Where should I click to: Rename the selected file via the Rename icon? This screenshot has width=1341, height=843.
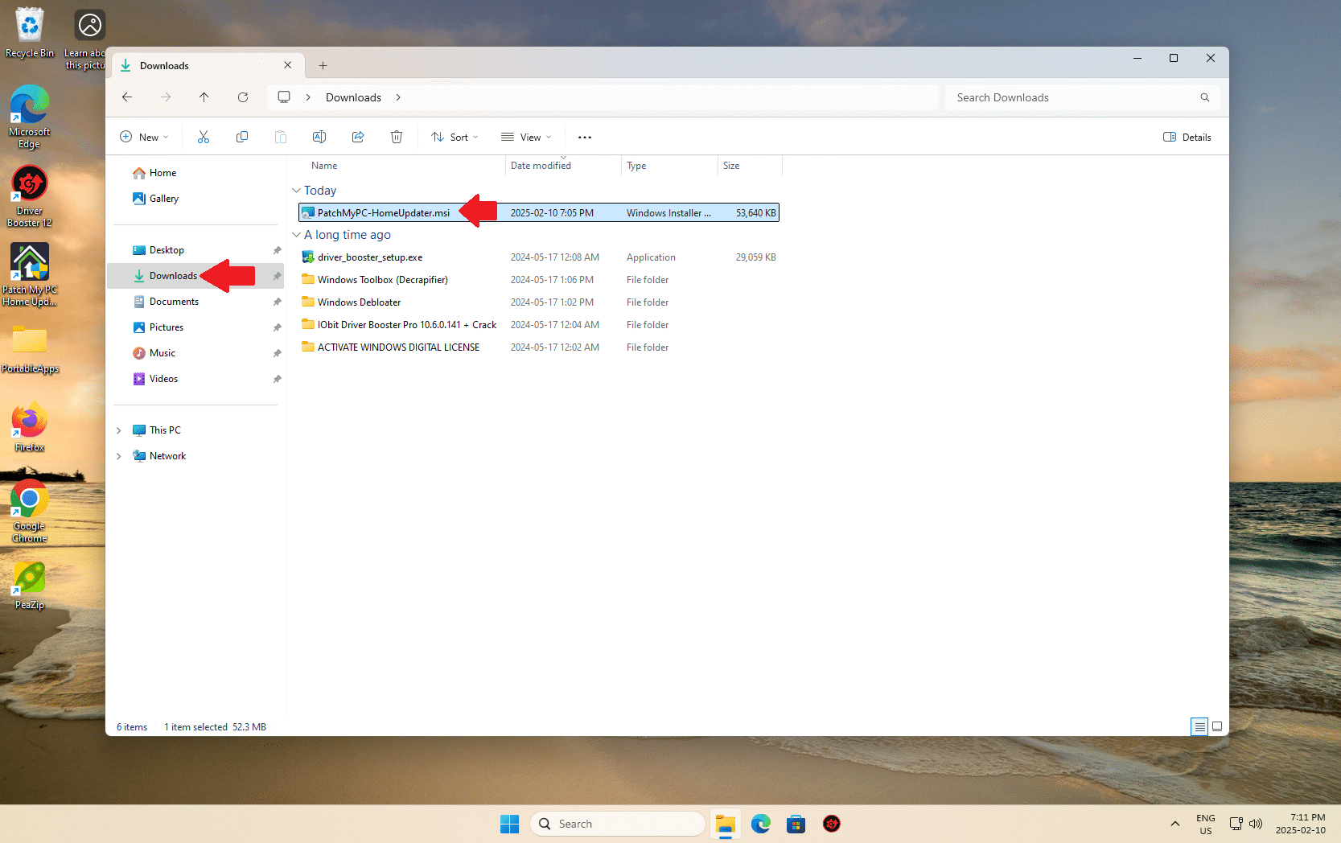(319, 136)
